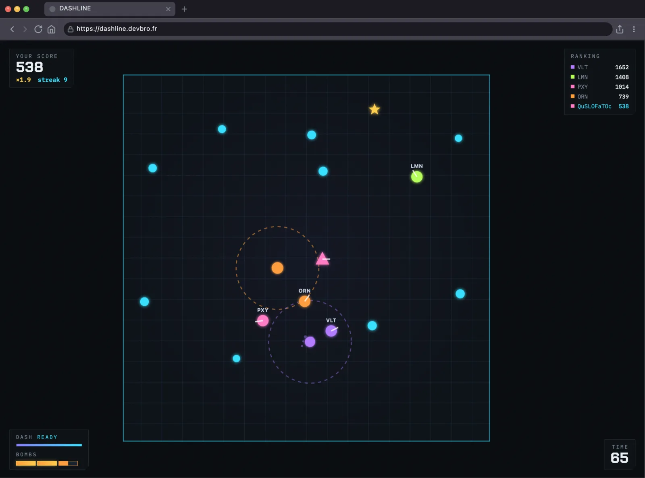Click the 538 score value
This screenshot has height=478, width=645.
tap(29, 67)
